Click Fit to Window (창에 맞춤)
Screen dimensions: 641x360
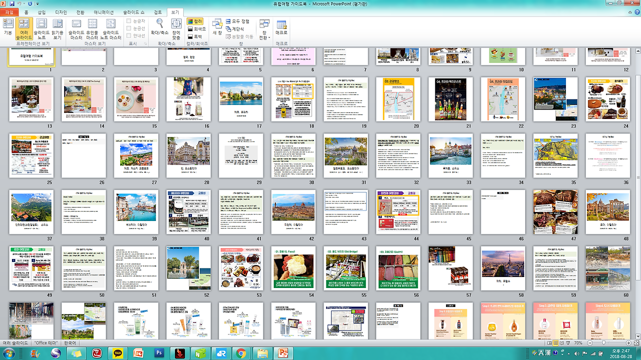click(x=176, y=28)
